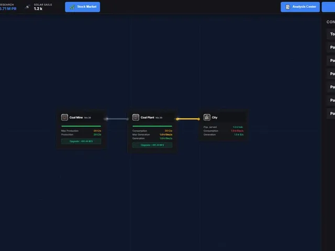335x251 pixels.
Task: Click the yellow output connector dot on Coal Plant
Action: (x=177, y=119)
